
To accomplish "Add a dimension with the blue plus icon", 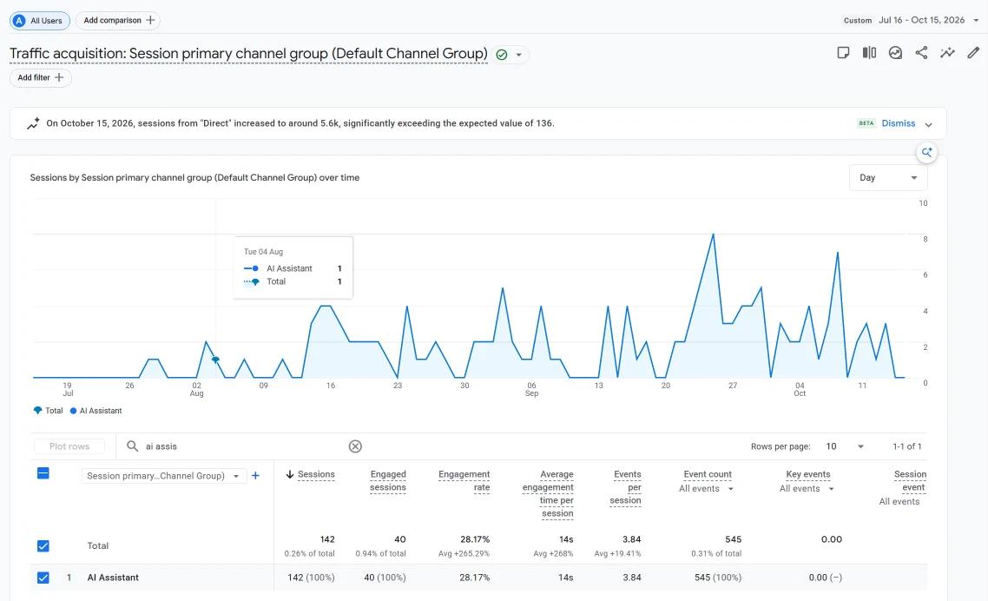I will click(256, 476).
